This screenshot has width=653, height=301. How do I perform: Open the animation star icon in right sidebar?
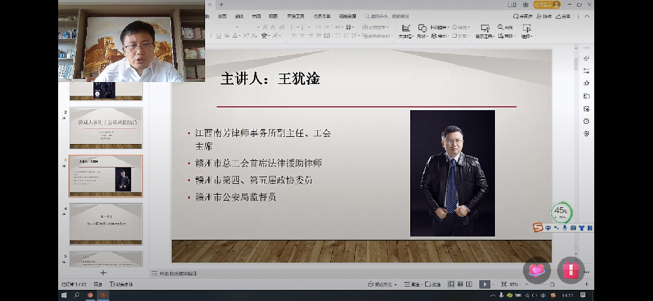pyautogui.click(x=586, y=83)
